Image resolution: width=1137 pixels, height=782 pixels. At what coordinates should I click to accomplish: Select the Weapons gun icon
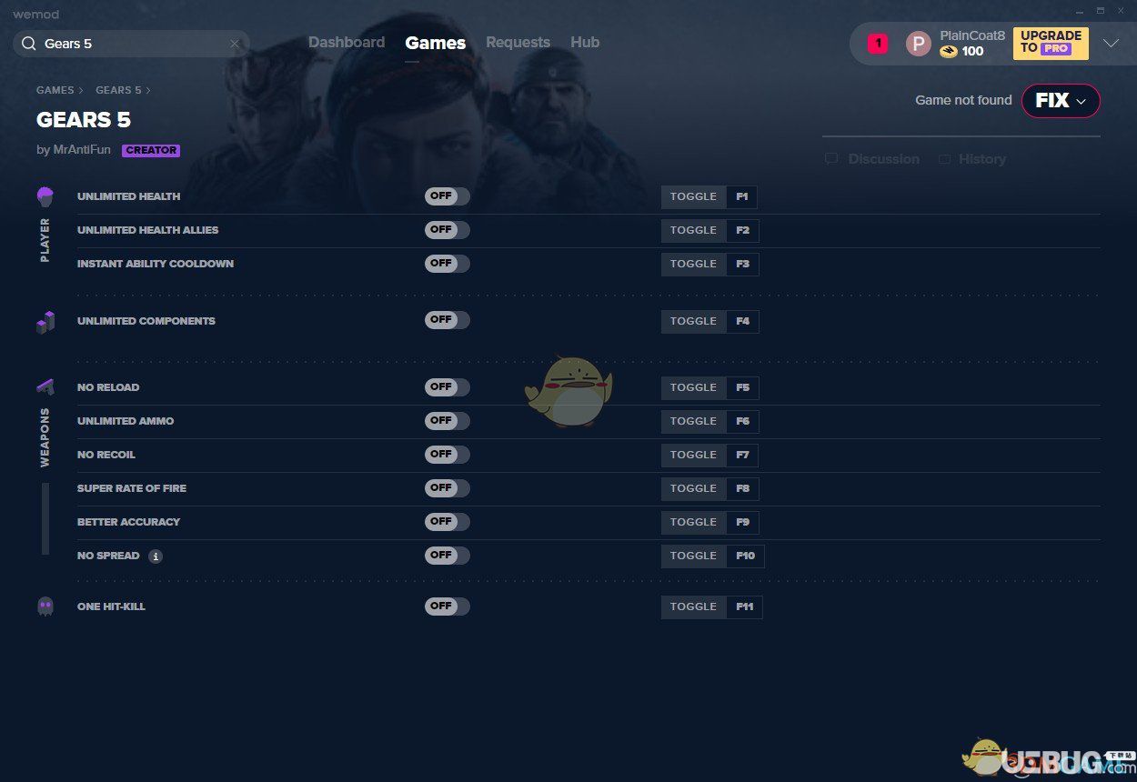[x=45, y=386]
